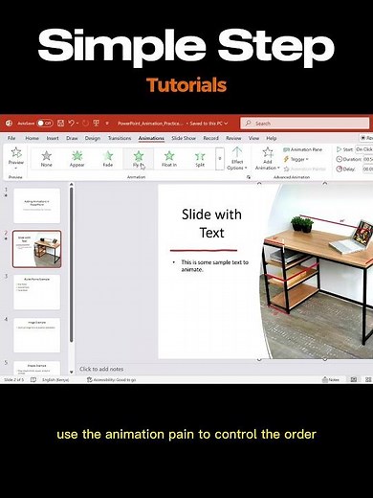Click to add notes area

click(101, 369)
